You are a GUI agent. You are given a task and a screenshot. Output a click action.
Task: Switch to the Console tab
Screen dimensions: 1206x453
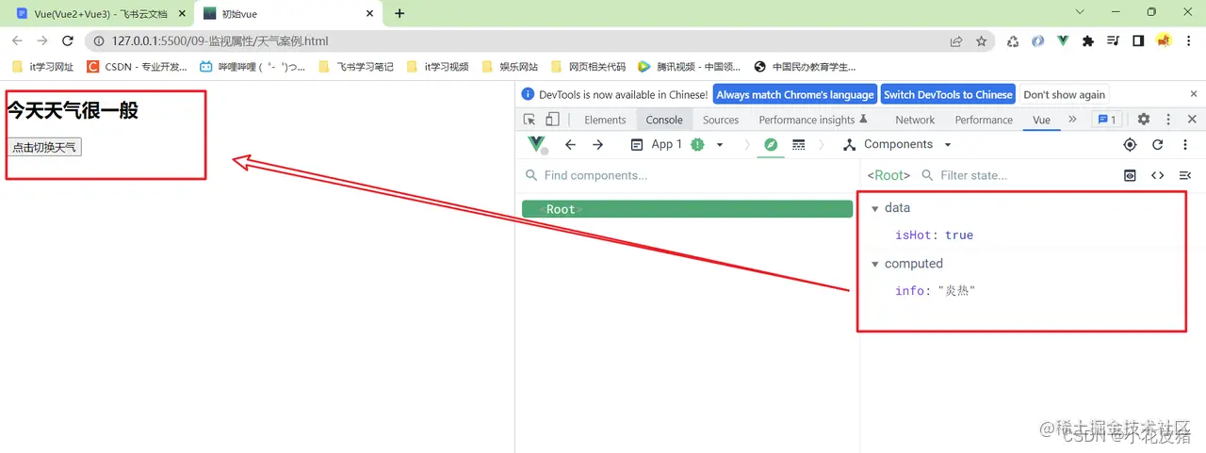(664, 120)
